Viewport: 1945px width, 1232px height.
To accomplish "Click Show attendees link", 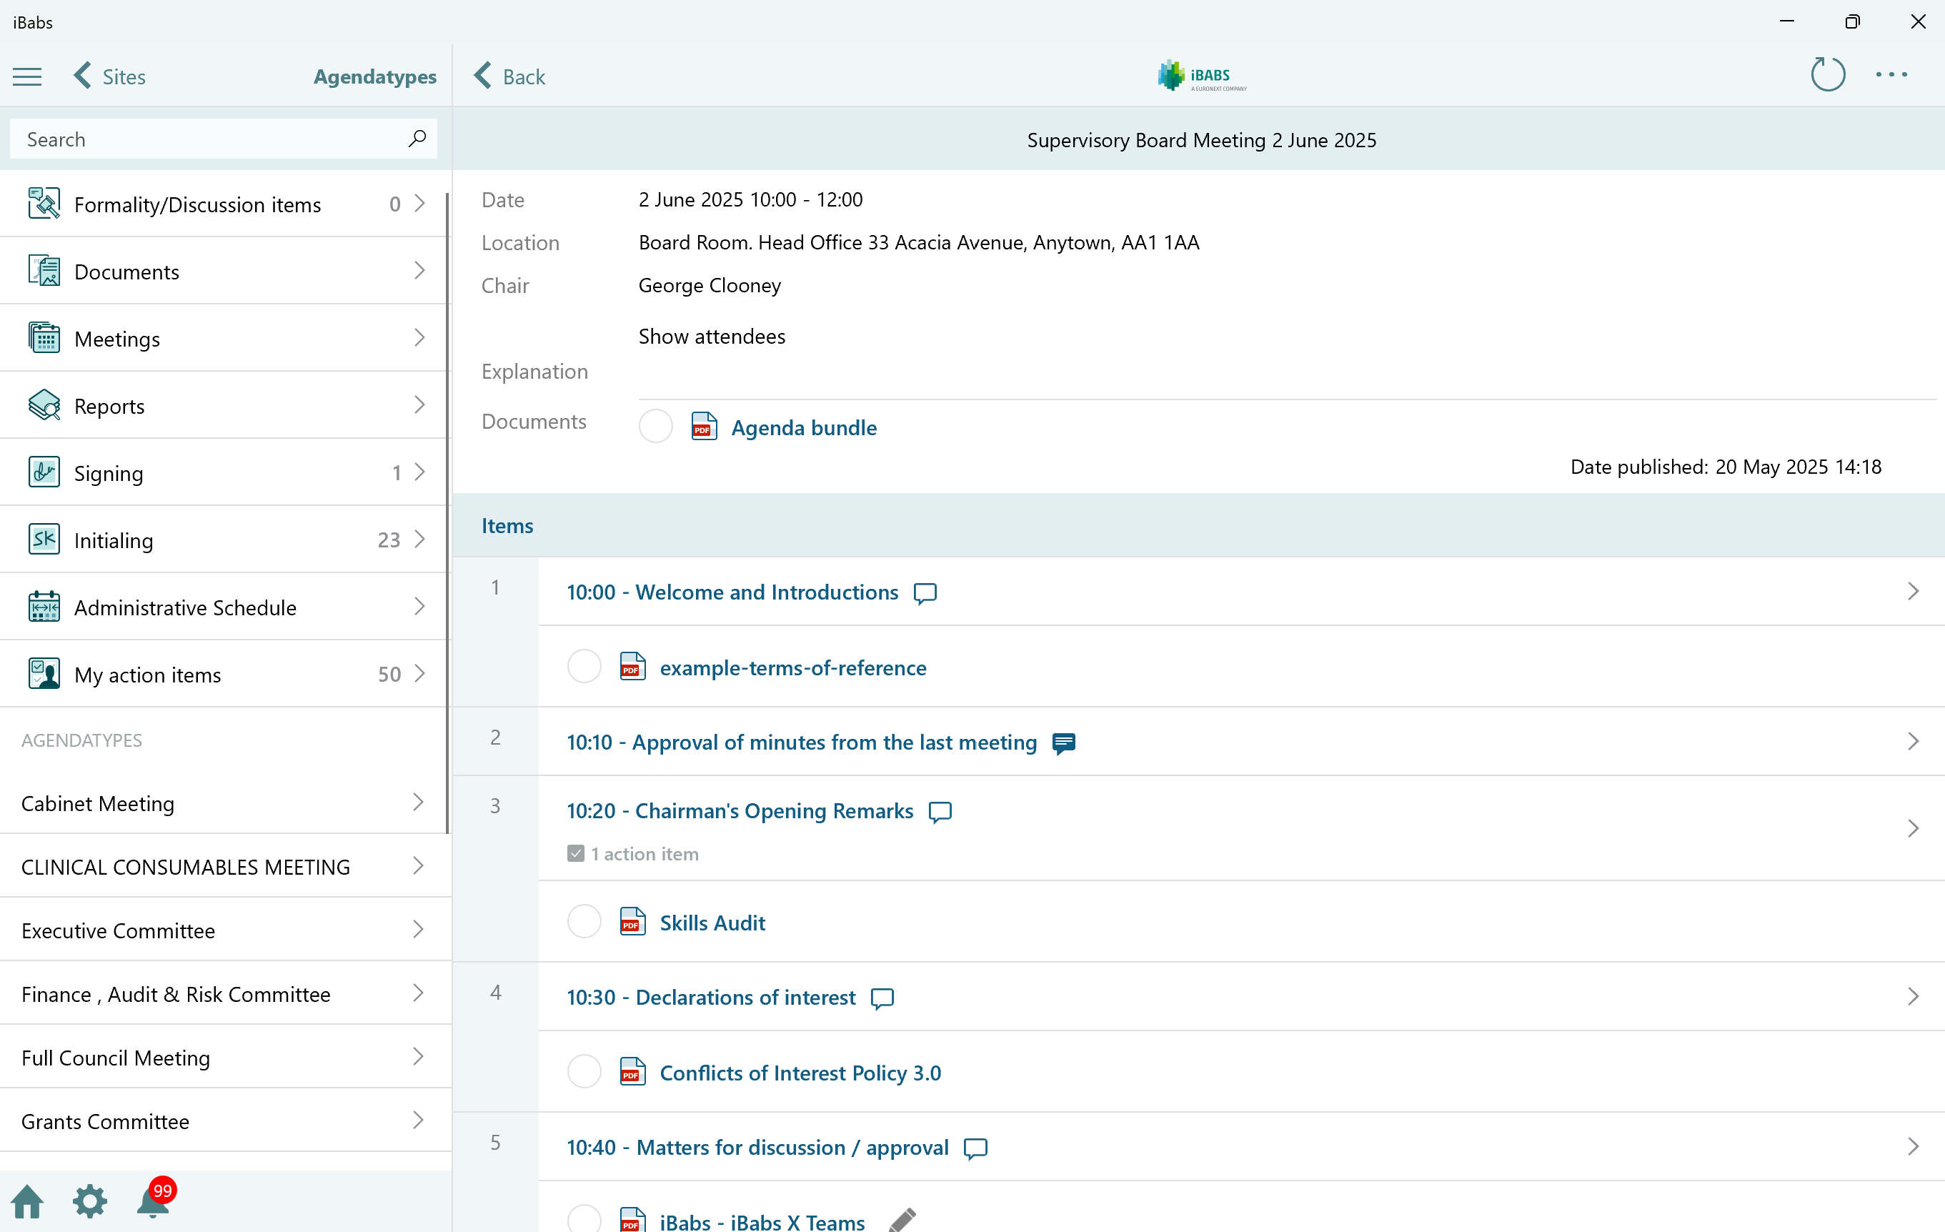I will click(x=712, y=336).
